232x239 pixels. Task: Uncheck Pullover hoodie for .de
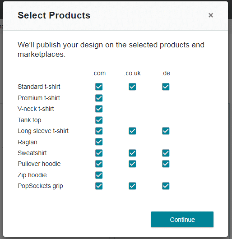point(166,164)
